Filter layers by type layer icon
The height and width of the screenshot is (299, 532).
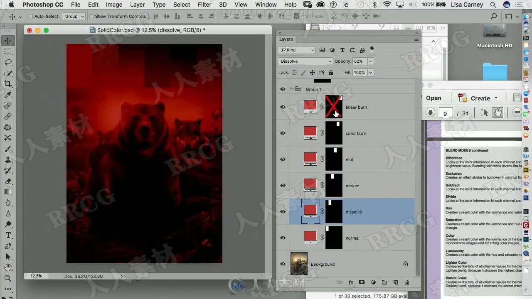coord(342,50)
